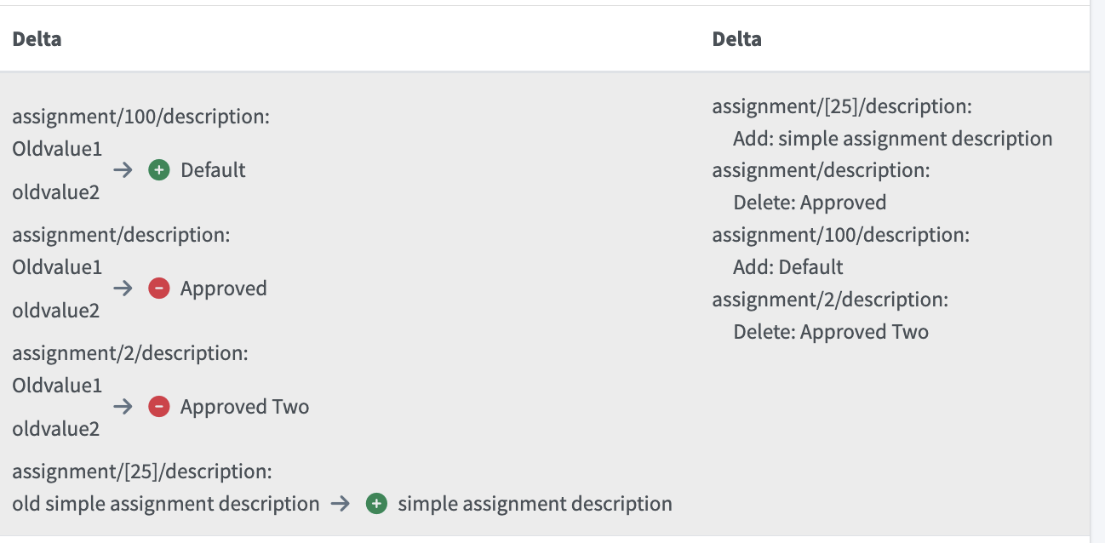Click the Delete: Approved Two change entry
Screen dimensions: 1105x543
[x=832, y=331]
